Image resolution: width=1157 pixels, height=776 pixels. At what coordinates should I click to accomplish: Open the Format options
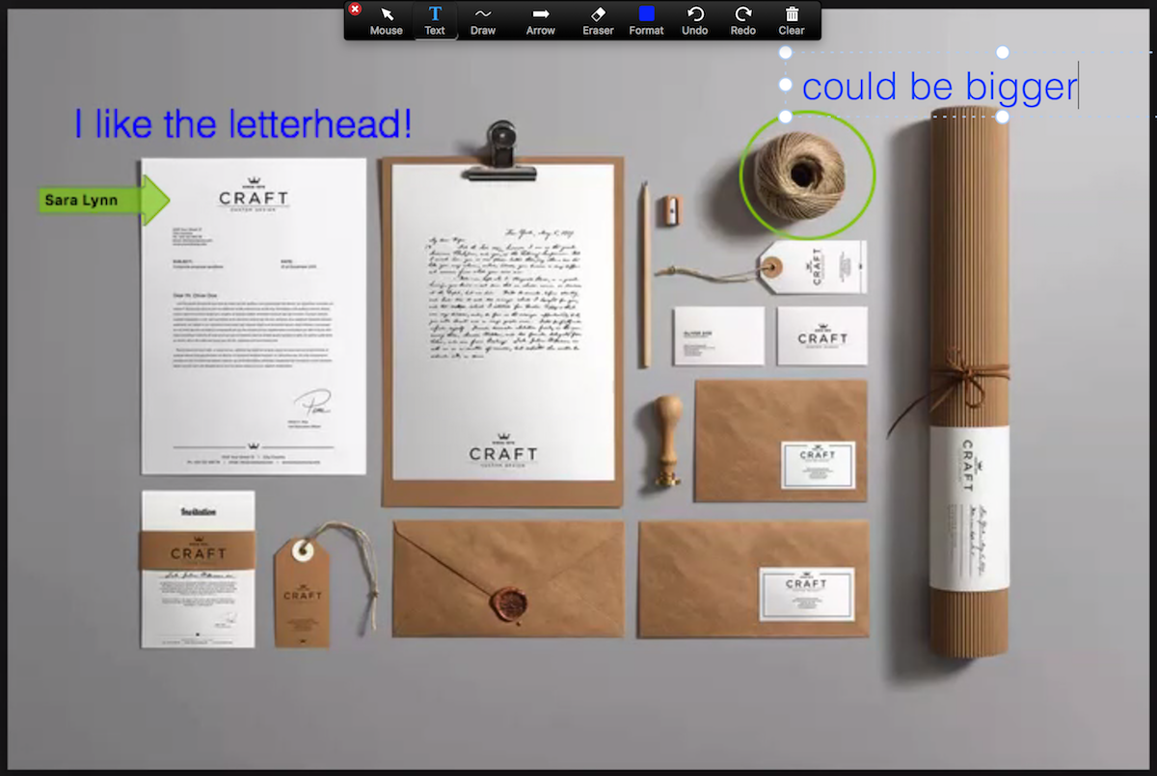[646, 19]
